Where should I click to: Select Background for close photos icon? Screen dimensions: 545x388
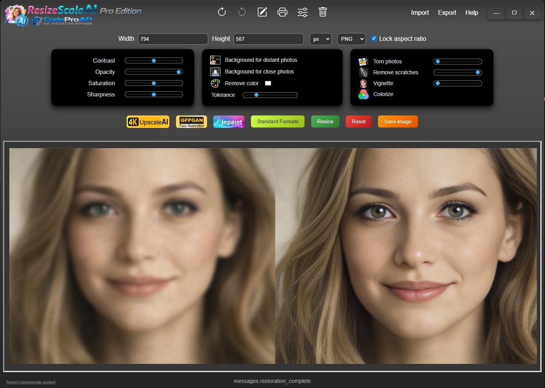pyautogui.click(x=215, y=72)
